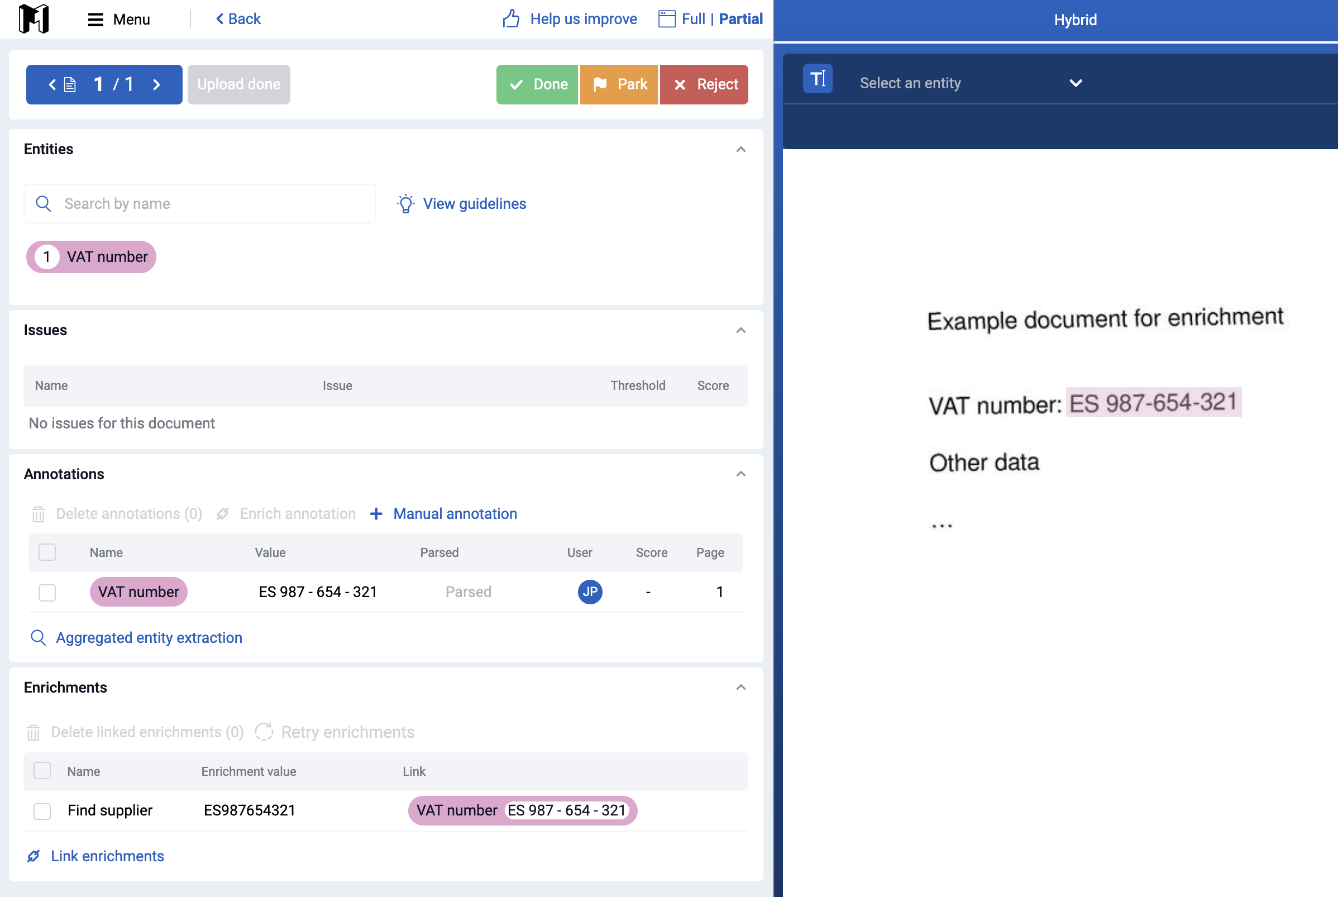Click Delete linked enrichments trash icon
The image size is (1338, 897).
click(x=33, y=732)
